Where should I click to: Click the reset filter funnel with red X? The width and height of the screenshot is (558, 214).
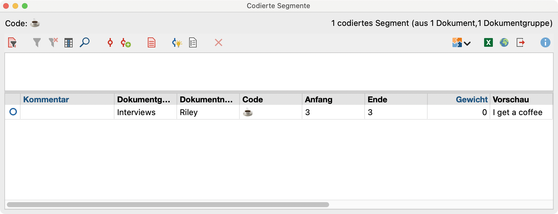pyautogui.click(x=53, y=42)
